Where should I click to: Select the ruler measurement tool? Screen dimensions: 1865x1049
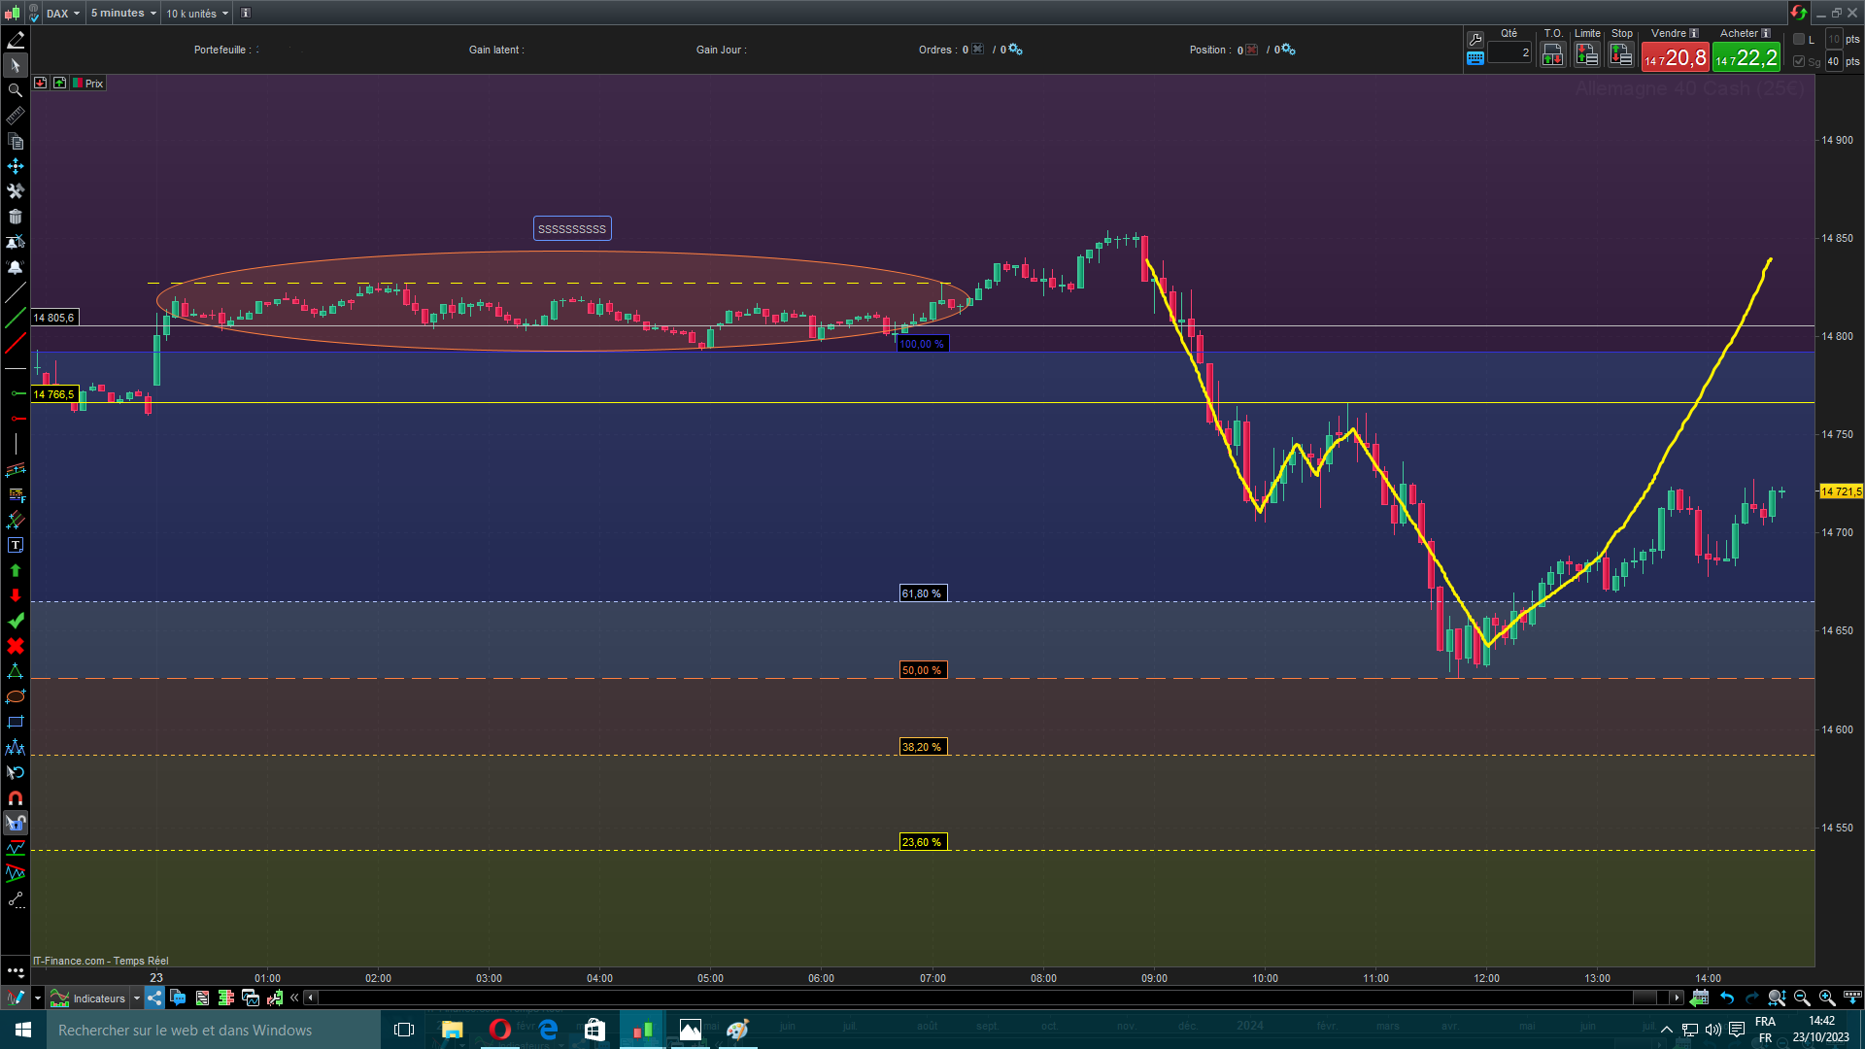(16, 117)
